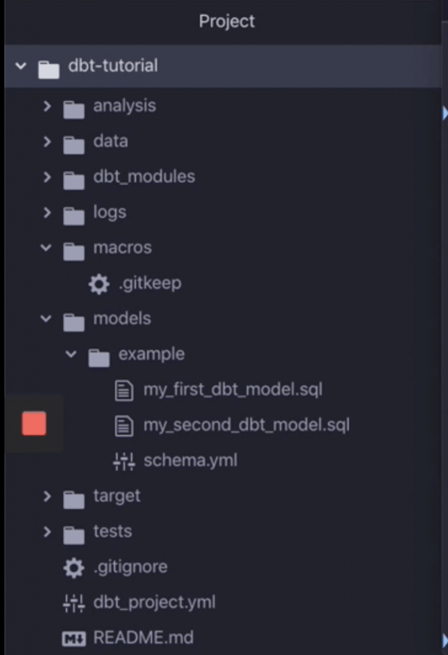Collapse the example folder chevron
The image size is (448, 655).
pos(71,354)
